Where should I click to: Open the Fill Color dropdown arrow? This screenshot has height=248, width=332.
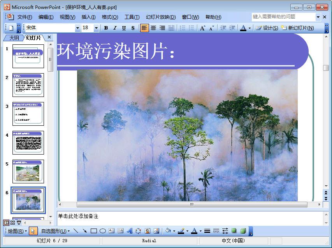pyautogui.click(x=174, y=231)
